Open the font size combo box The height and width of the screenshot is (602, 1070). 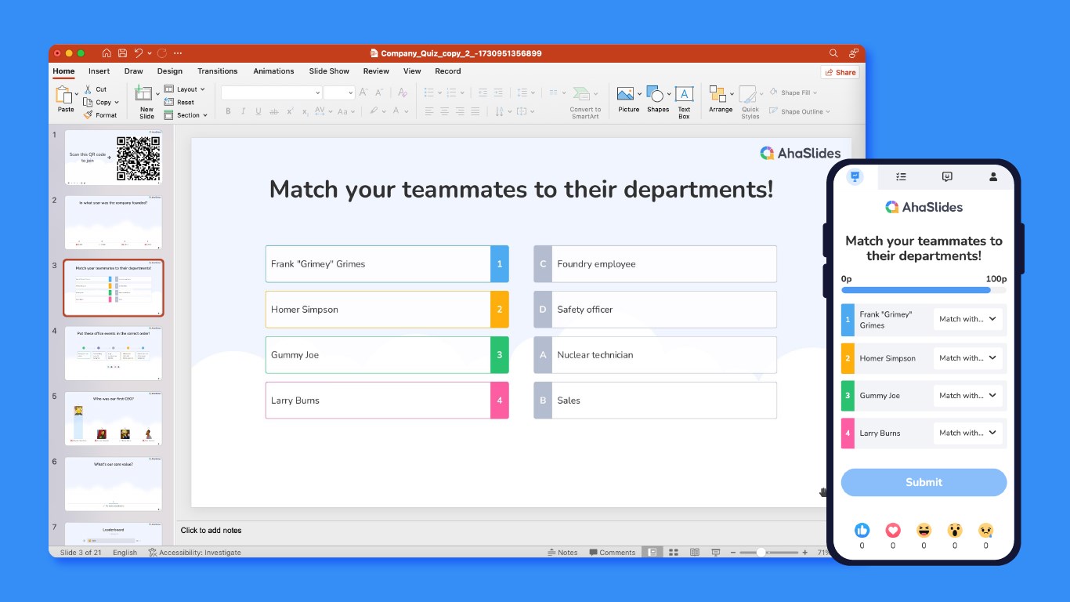[339, 92]
